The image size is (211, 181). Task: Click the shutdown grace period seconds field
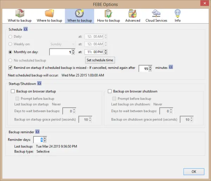click(185, 119)
